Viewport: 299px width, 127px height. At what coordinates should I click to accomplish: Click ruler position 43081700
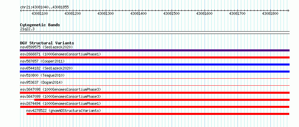tap(238, 14)
